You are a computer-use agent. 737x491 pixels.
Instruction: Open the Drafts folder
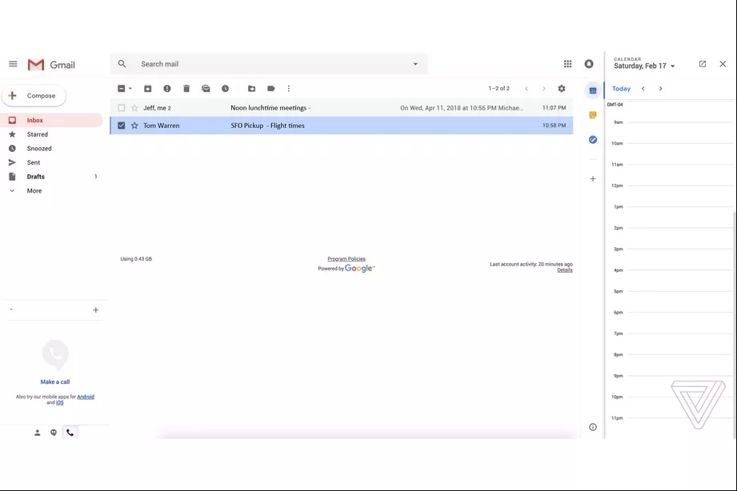tap(36, 177)
